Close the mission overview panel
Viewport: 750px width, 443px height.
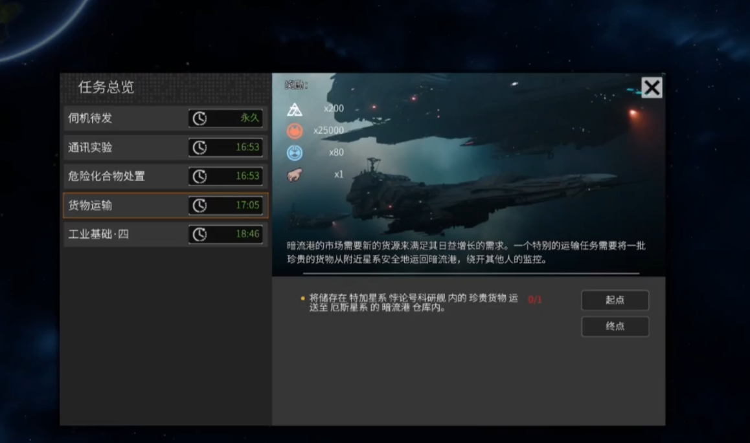[x=652, y=87]
